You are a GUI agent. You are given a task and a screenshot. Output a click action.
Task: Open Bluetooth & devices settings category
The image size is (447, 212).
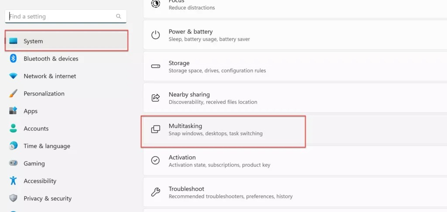coord(51,58)
